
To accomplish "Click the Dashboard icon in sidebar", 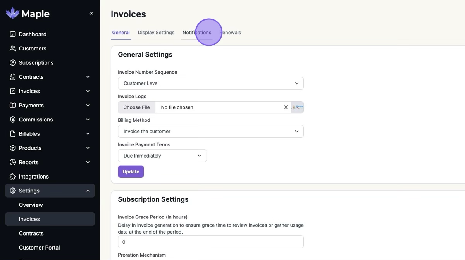I will (x=13, y=34).
